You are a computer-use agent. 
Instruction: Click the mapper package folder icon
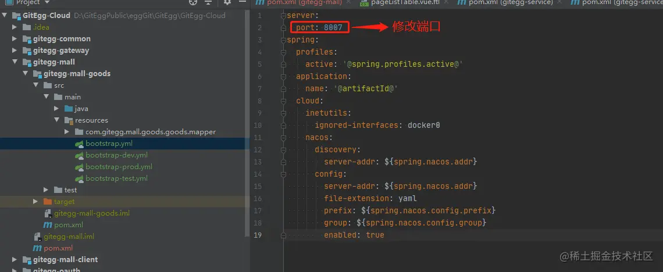(79, 132)
